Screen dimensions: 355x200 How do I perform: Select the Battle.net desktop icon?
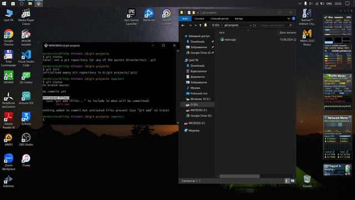pos(149,15)
